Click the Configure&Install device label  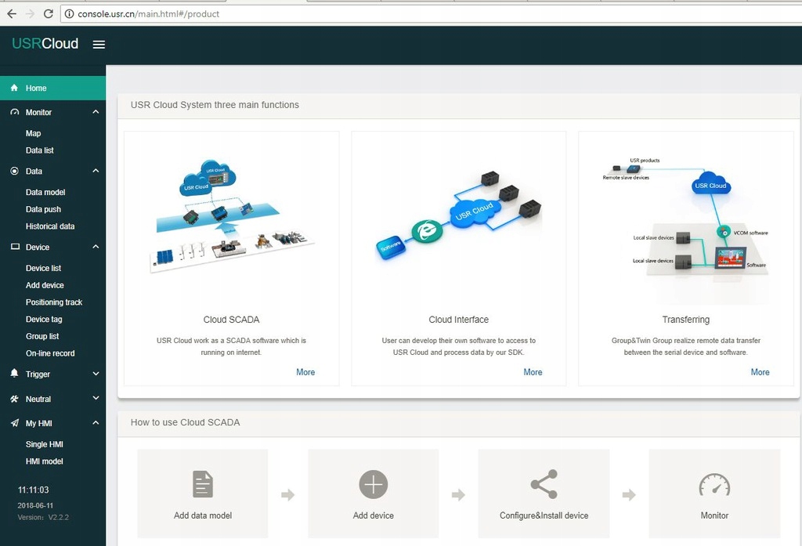[x=544, y=515]
